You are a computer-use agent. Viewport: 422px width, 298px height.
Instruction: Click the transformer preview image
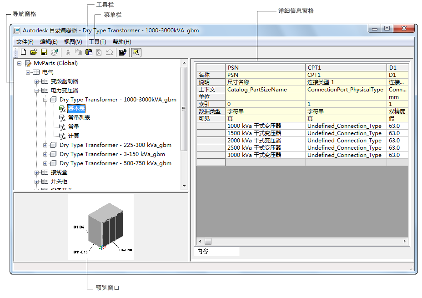pos(101,227)
